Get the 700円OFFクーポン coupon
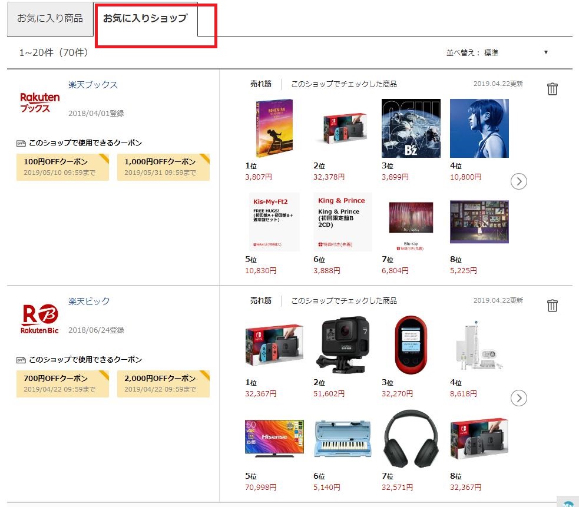Screen dimensions: 579x507 coord(62,384)
